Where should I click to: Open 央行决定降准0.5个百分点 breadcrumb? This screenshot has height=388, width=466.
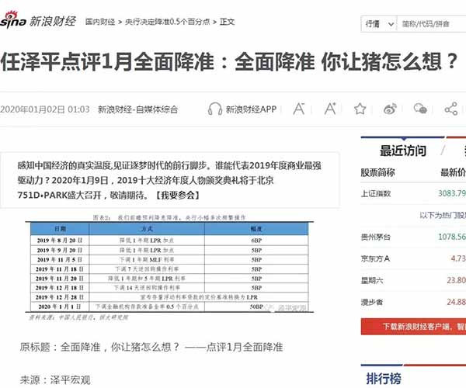click(x=168, y=22)
